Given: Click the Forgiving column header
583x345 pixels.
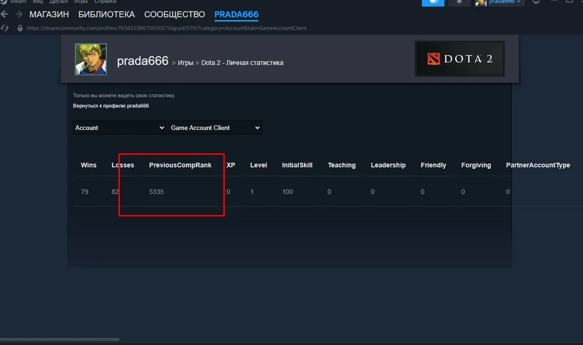Looking at the screenshot, I should pos(476,165).
